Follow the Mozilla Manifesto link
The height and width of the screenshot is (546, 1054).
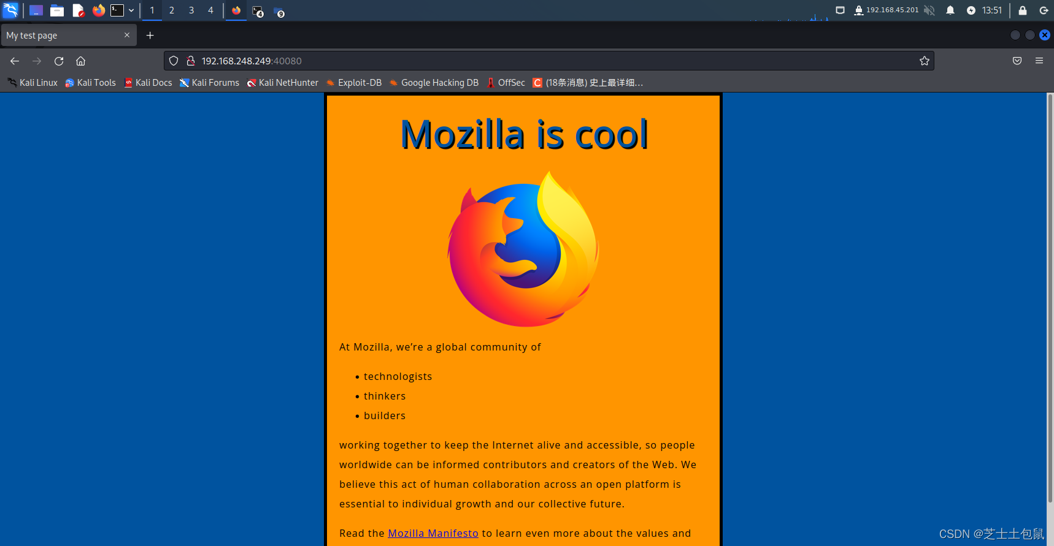(x=433, y=533)
